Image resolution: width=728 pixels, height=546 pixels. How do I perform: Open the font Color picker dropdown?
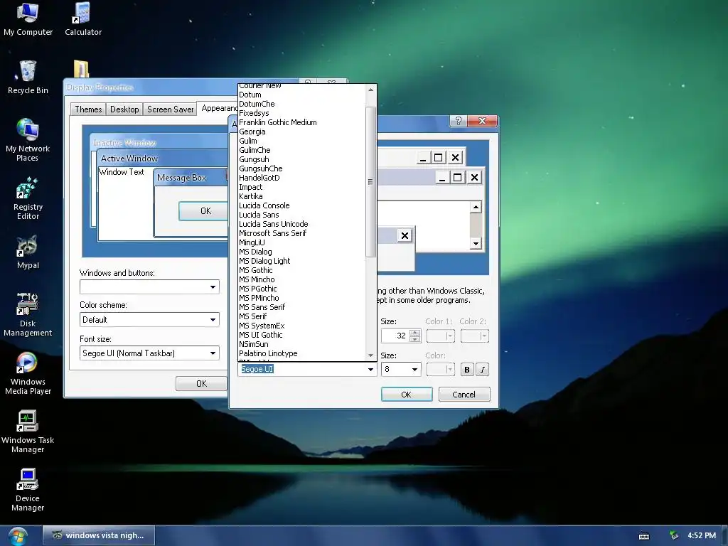coord(441,370)
